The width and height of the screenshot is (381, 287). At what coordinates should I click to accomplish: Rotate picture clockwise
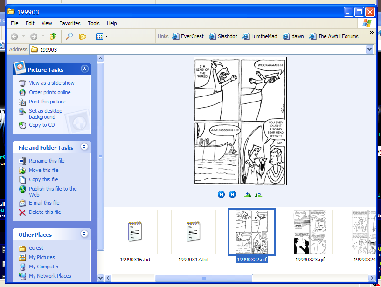pyautogui.click(x=248, y=194)
